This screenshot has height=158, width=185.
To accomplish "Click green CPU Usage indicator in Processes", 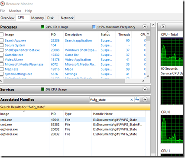I will pyautogui.click(x=42, y=27).
